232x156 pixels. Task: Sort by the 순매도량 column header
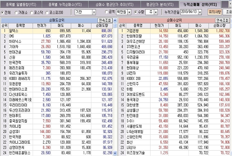pyautogui.click(x=102, y=26)
